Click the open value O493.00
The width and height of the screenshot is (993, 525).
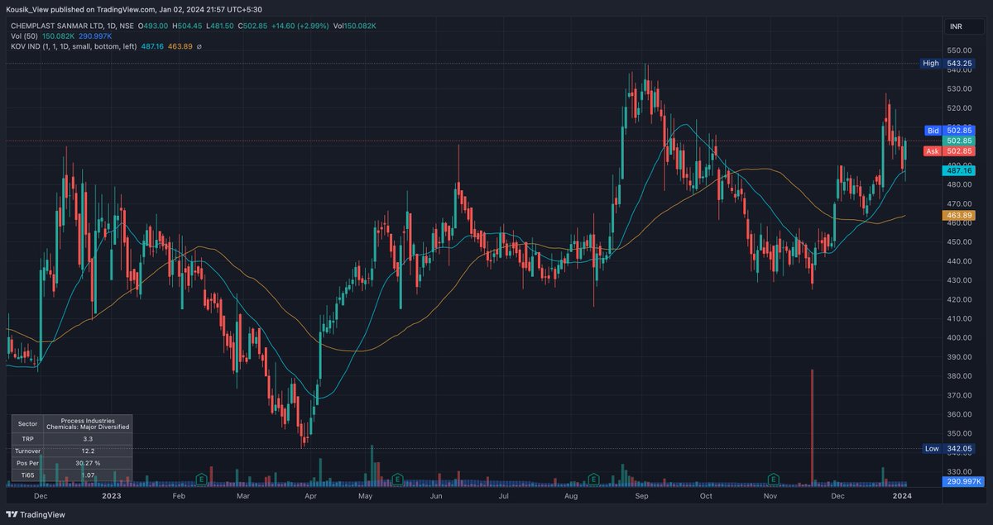click(x=152, y=26)
